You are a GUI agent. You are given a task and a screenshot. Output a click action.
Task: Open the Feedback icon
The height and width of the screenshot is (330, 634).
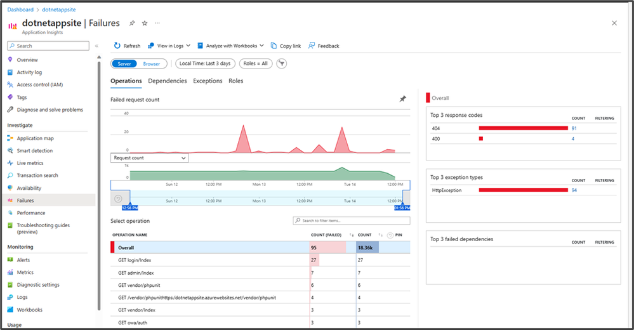(x=312, y=46)
